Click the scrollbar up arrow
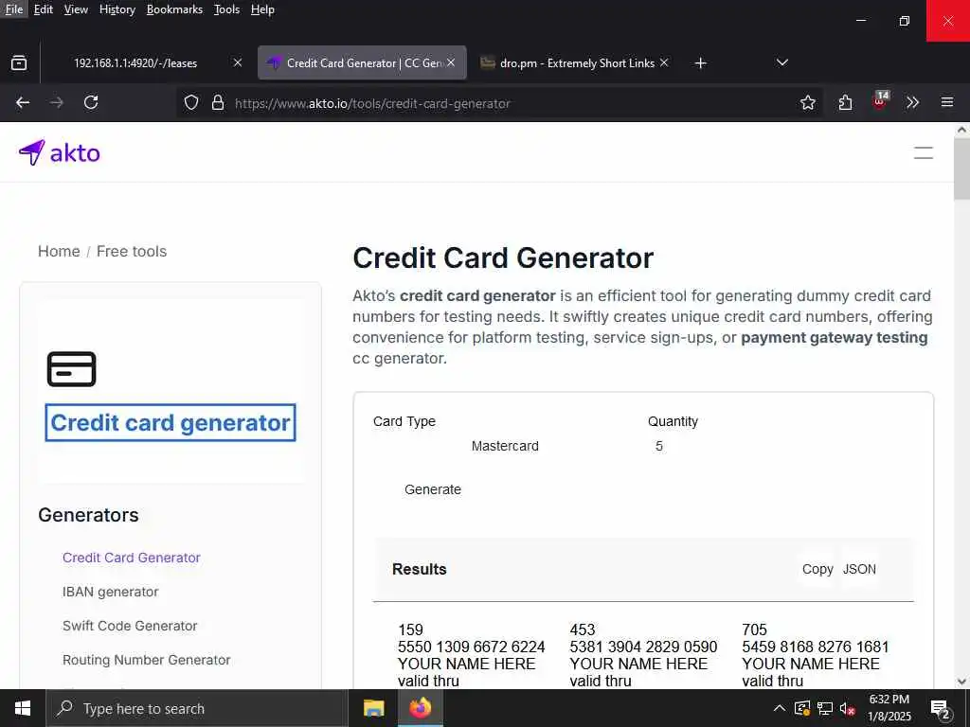Image resolution: width=970 pixels, height=727 pixels. point(961,130)
